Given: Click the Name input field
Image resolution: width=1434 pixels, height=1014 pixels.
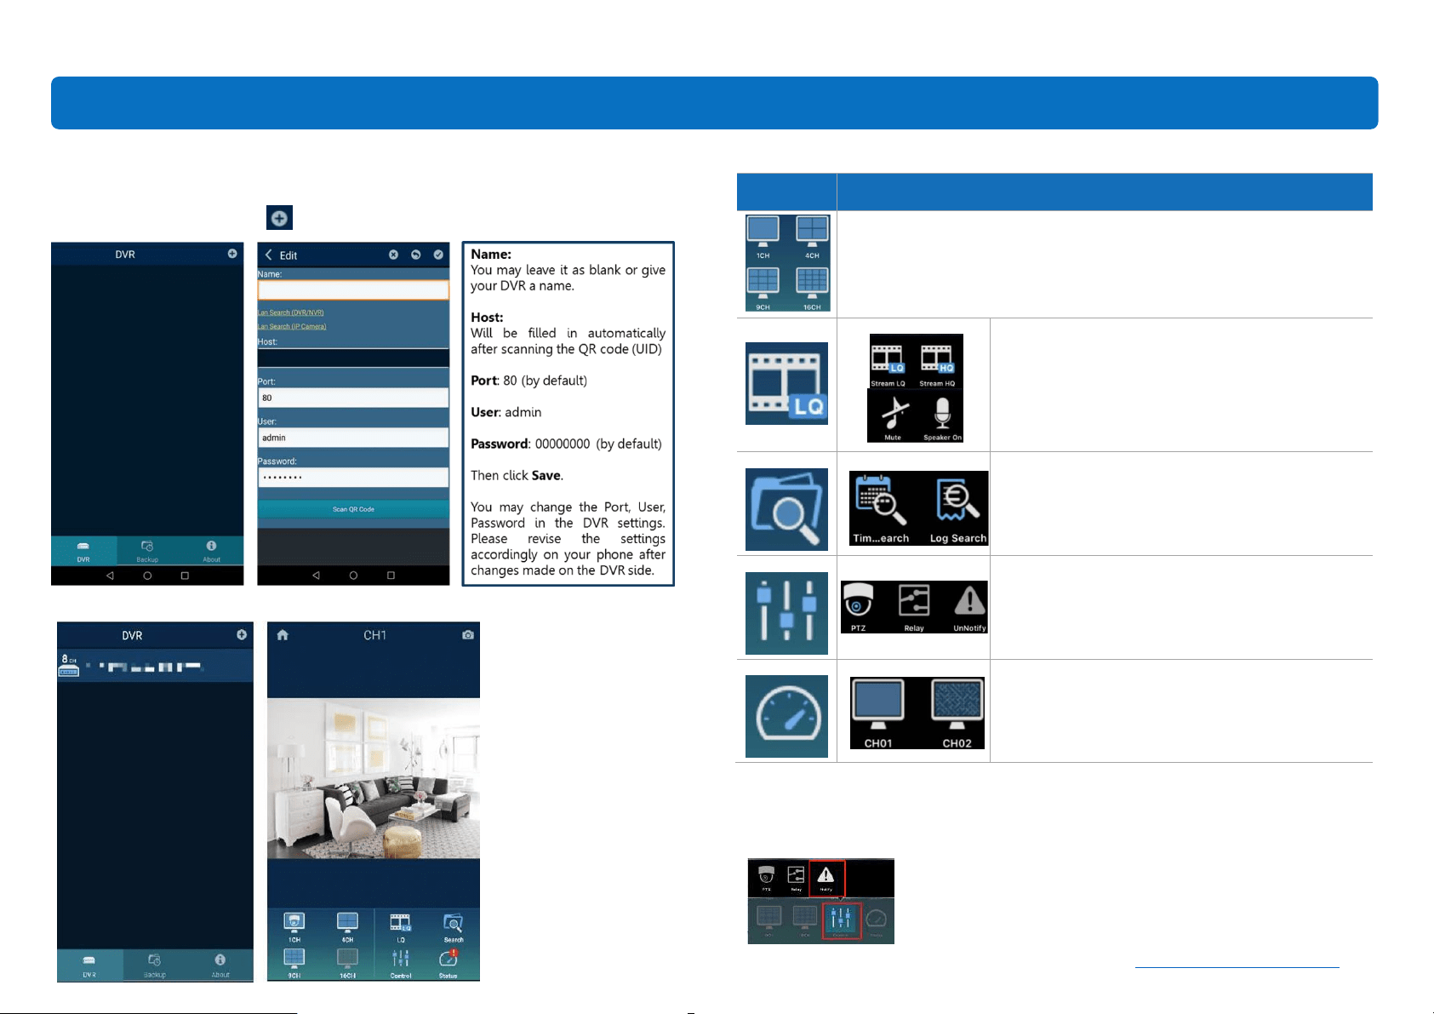Looking at the screenshot, I should 353,290.
